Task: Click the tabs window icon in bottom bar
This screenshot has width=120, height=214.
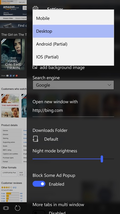Action: [x=6, y=208]
